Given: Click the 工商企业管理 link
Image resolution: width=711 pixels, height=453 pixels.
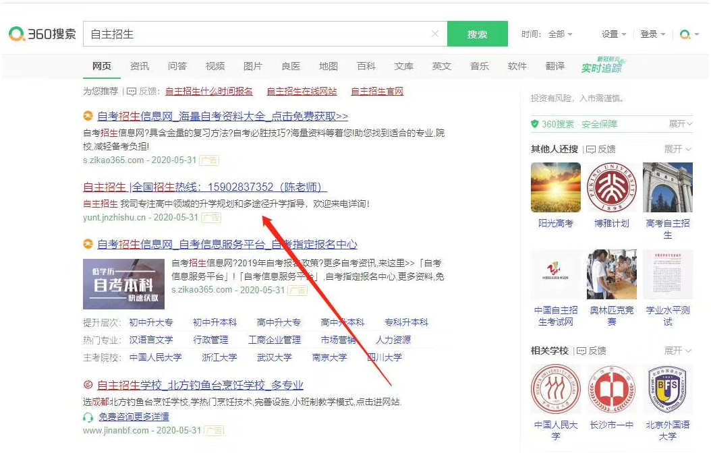Looking at the screenshot, I should [x=275, y=340].
